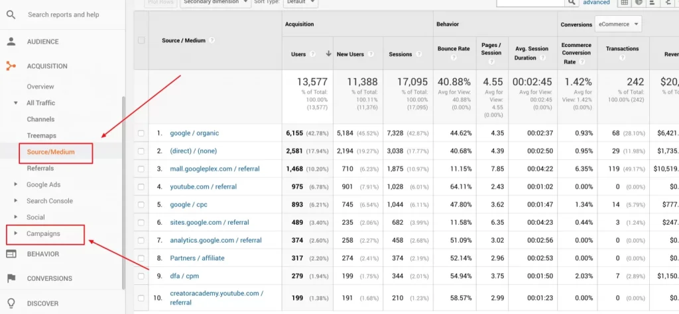This screenshot has width=679, height=314.
Task: Open the youtube.com / referral link
Action: pyautogui.click(x=204, y=186)
